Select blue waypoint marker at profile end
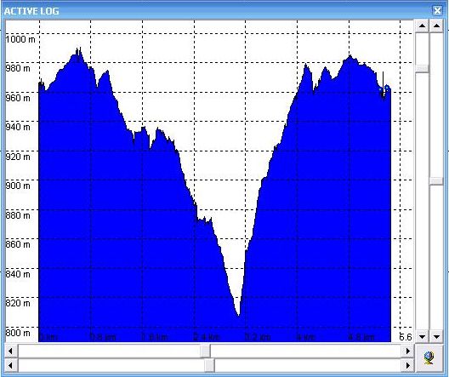The image size is (449, 377). click(x=387, y=88)
